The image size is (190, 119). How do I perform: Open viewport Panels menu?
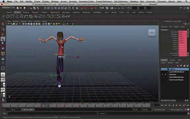coord(45,21)
